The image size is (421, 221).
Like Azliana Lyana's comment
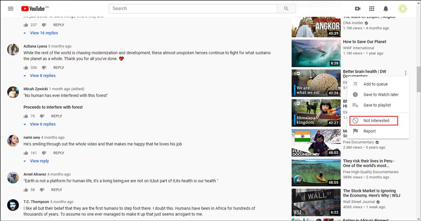(x=26, y=67)
